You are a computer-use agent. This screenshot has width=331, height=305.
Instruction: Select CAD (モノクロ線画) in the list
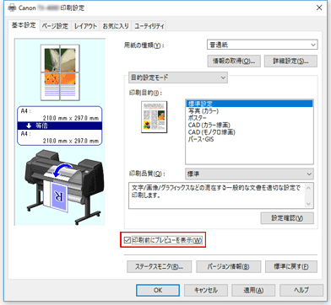(x=249, y=132)
